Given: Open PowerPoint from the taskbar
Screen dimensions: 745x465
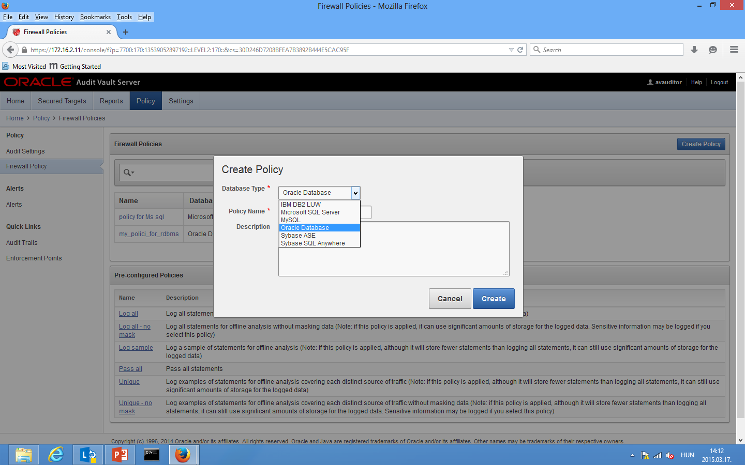Looking at the screenshot, I should 120,455.
